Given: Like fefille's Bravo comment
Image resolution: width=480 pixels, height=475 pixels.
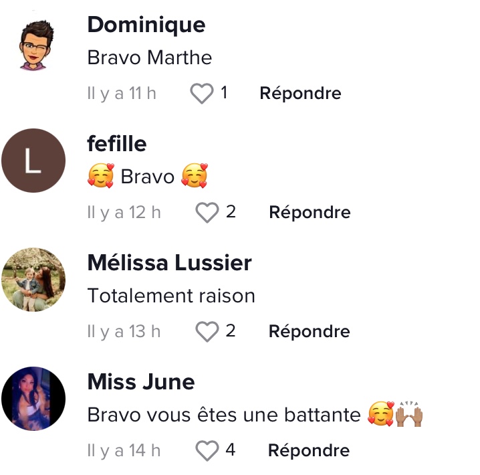Looking at the screenshot, I should pos(207,213).
